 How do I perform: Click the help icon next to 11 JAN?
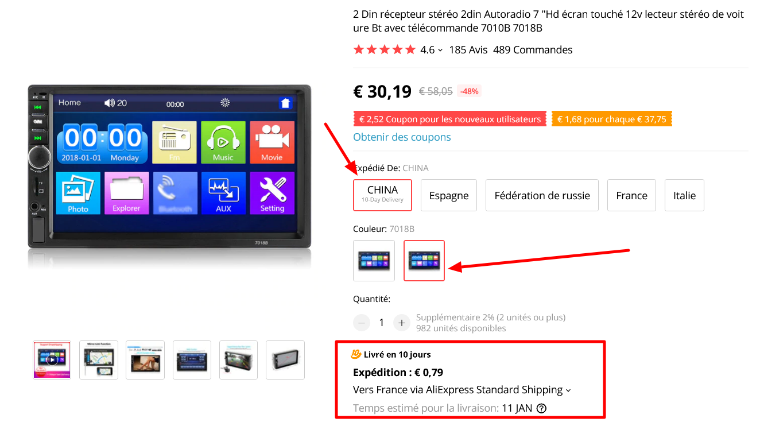coord(541,409)
